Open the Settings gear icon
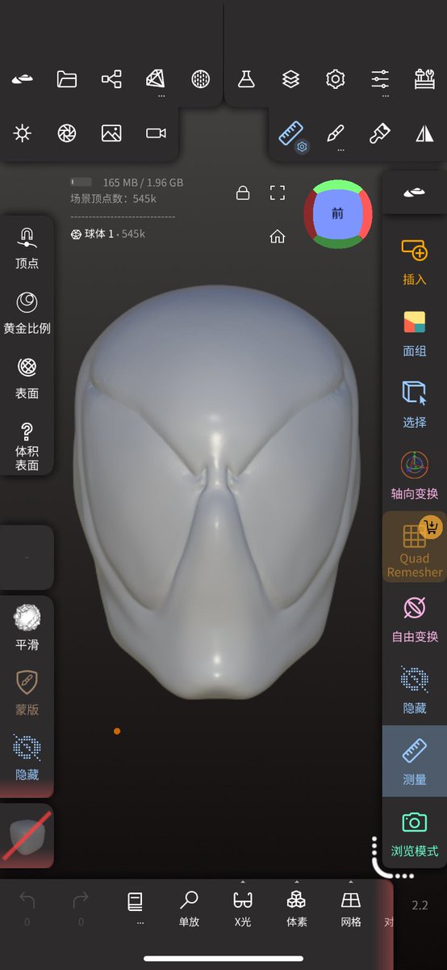 336,79
